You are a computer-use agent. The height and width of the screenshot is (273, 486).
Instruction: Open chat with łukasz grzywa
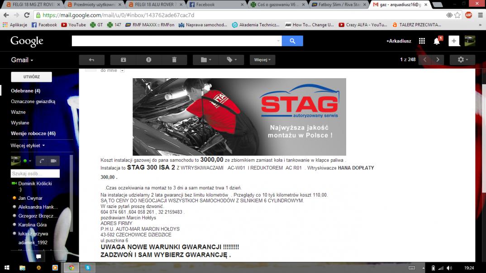(33, 234)
